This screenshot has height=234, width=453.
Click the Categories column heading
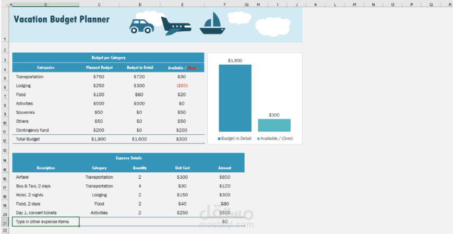pyautogui.click(x=45, y=68)
